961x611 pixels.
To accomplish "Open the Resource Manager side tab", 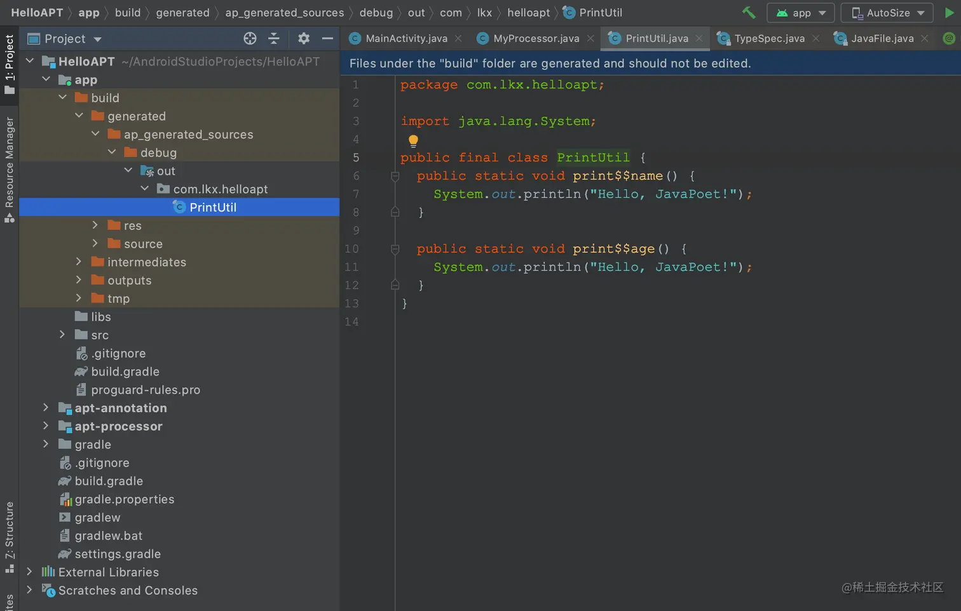I will tap(10, 169).
